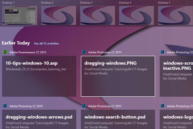Switch to Desktop 1 thumbnail

click(x=20, y=15)
